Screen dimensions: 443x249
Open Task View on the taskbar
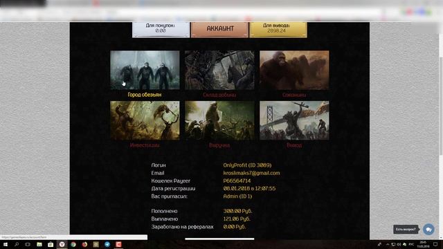[x=28, y=244]
